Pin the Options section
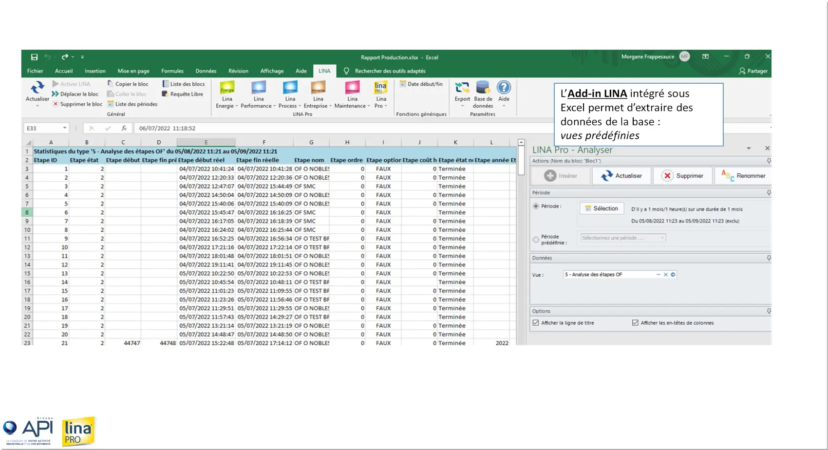 [x=769, y=311]
